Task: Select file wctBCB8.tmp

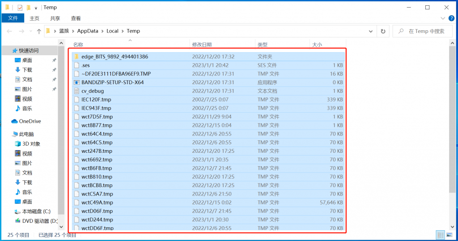Action: pos(208,185)
